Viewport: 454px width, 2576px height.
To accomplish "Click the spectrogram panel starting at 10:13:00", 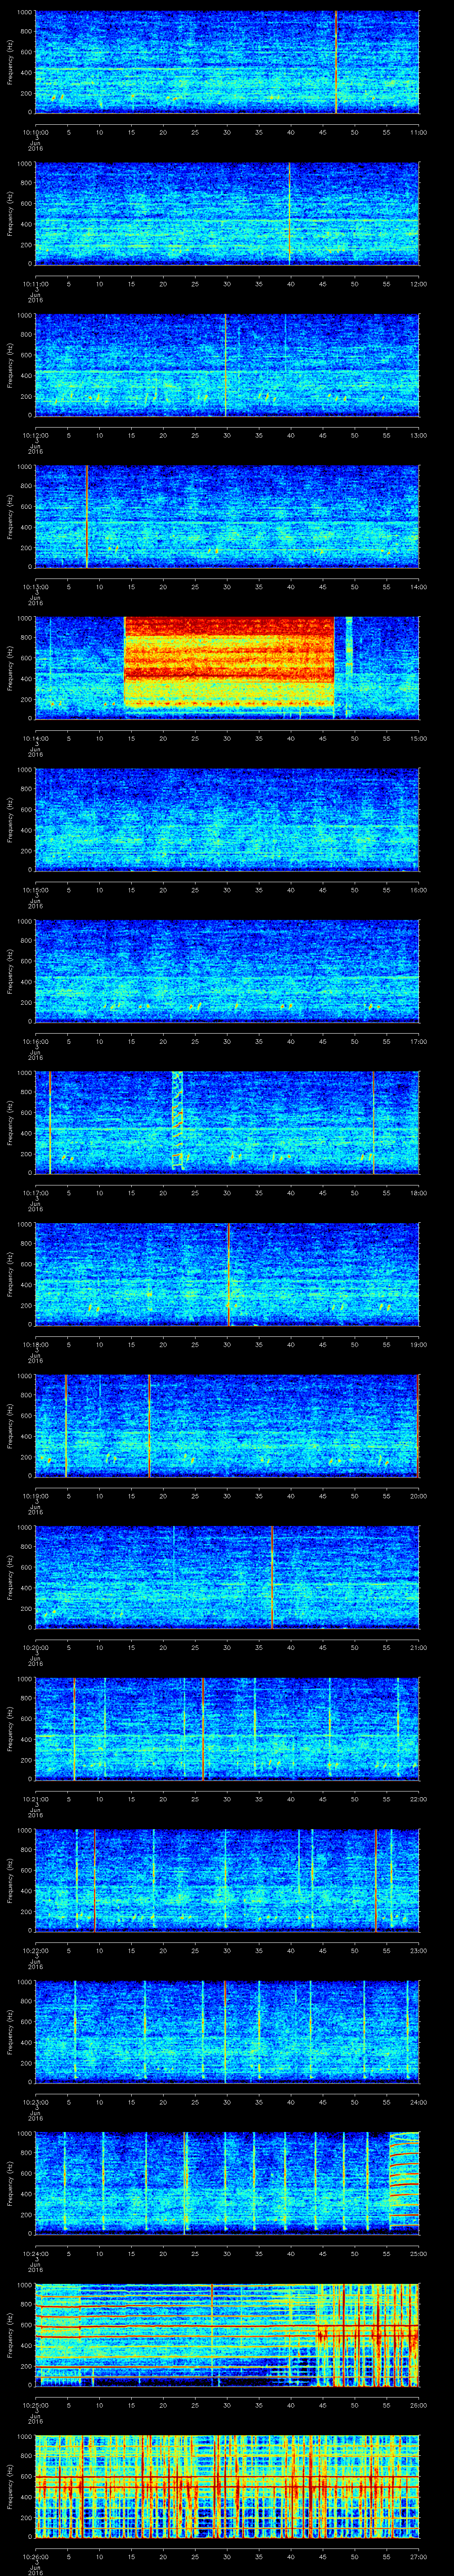I will [x=227, y=516].
